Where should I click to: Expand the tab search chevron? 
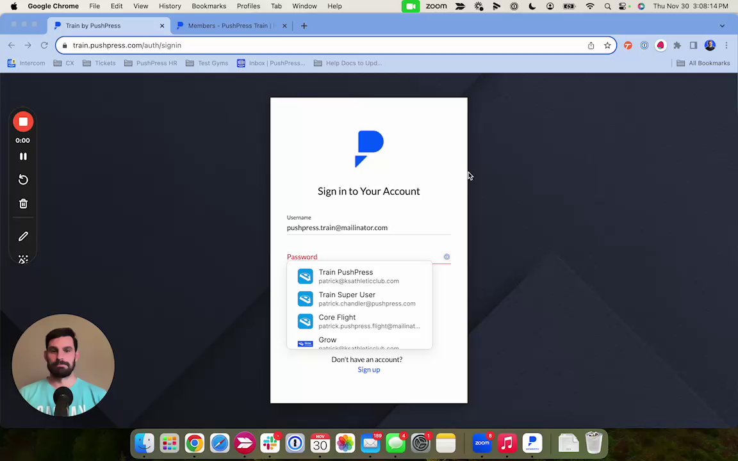(x=722, y=26)
